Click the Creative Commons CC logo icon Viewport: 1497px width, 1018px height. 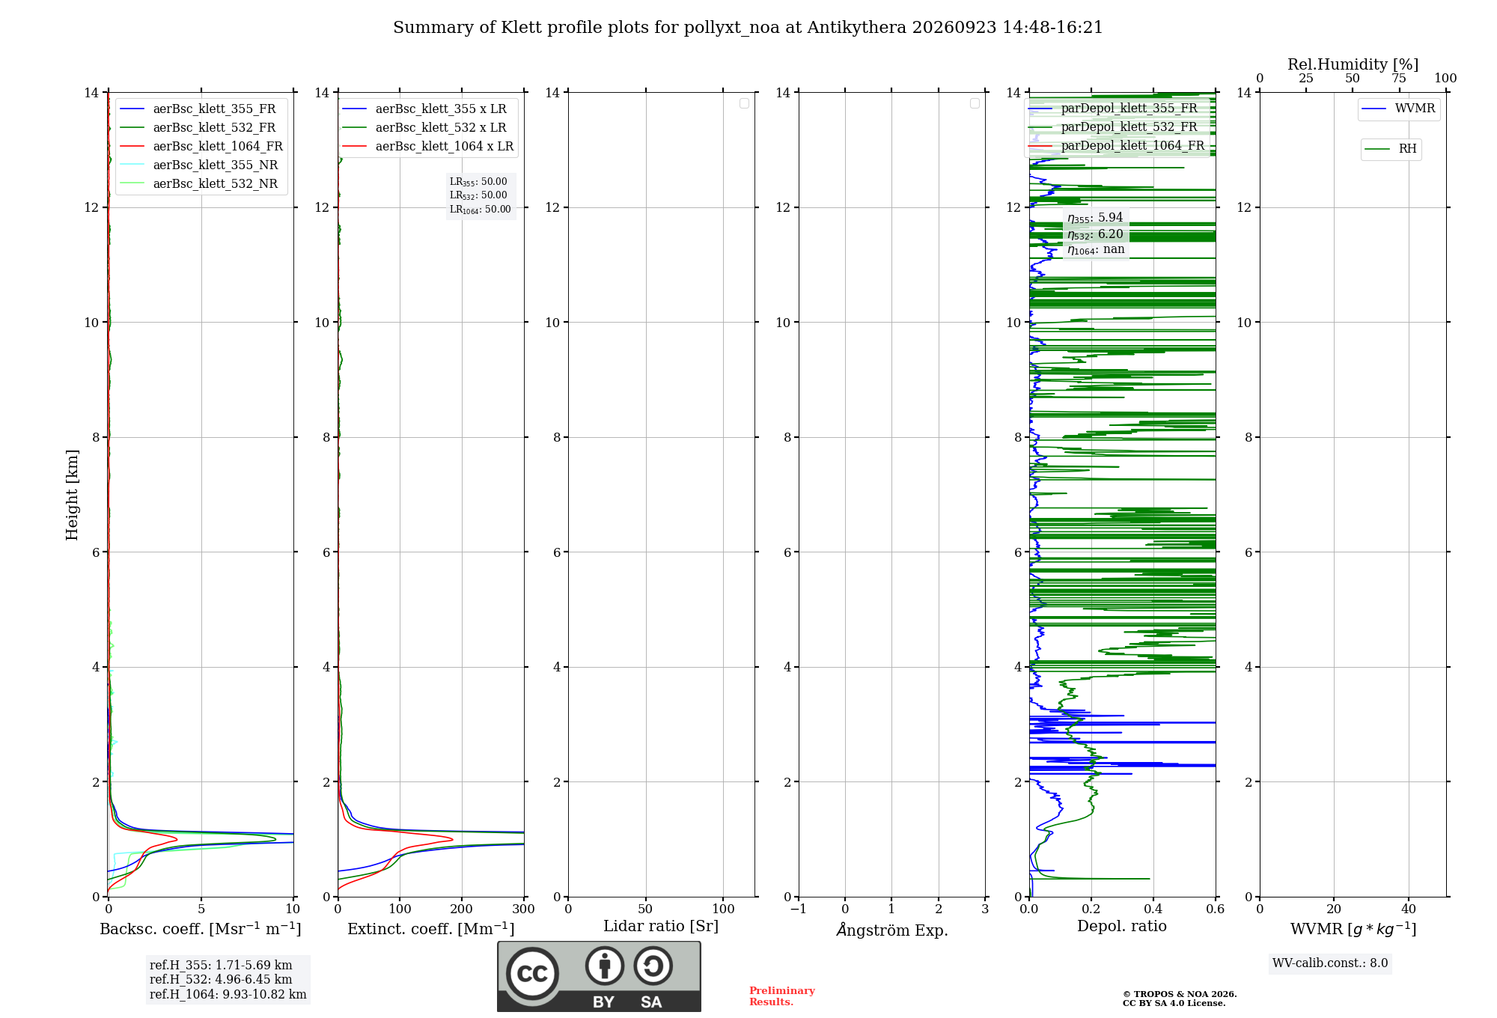click(532, 973)
